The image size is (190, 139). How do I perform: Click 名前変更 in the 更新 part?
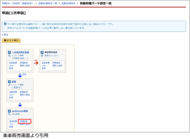pyautogui.click(x=13, y=92)
